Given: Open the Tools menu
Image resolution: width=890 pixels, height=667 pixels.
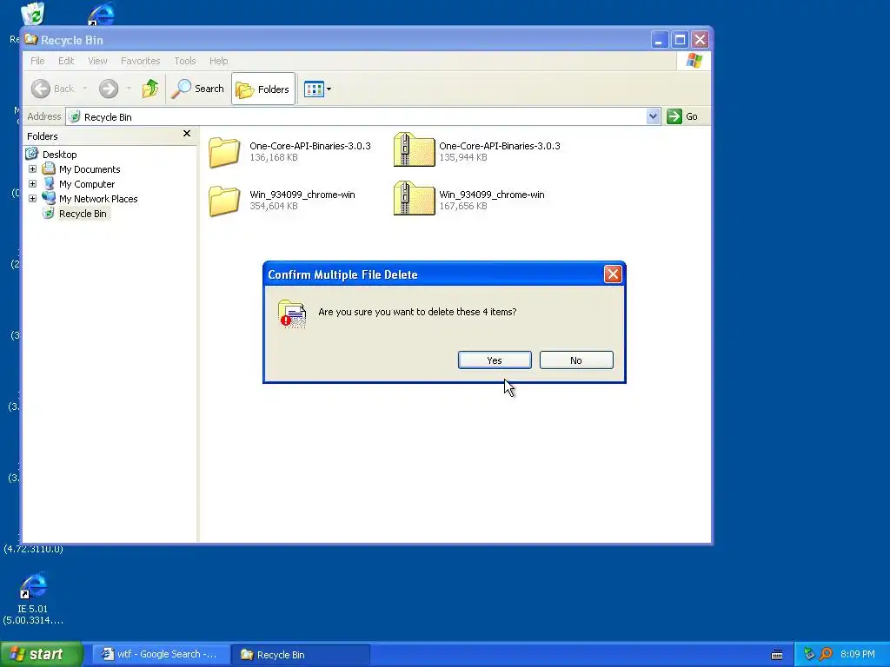Looking at the screenshot, I should [x=185, y=61].
